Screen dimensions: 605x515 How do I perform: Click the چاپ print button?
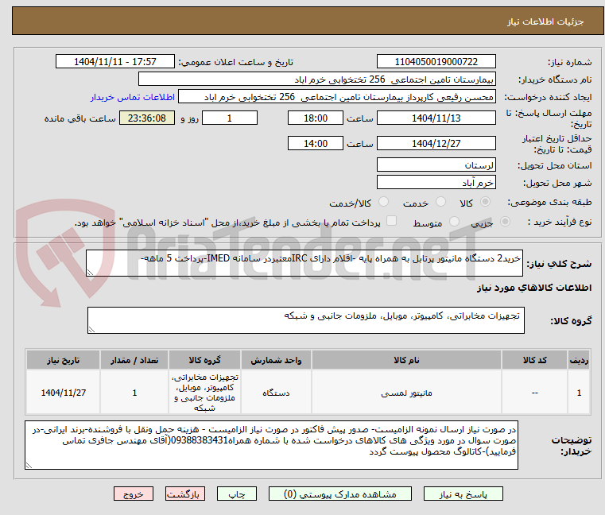click(x=237, y=494)
